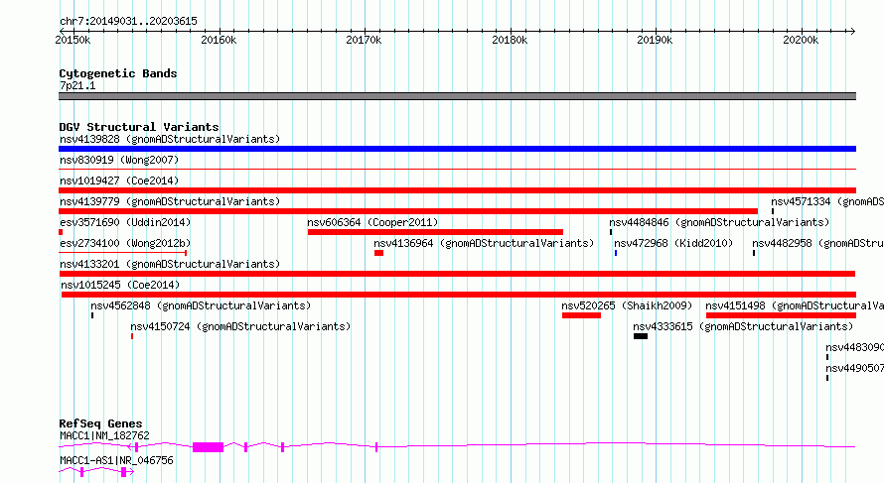Screen dimensions: 884x483
Task: Click the small nsv4136964 red block
Action: [x=378, y=253]
